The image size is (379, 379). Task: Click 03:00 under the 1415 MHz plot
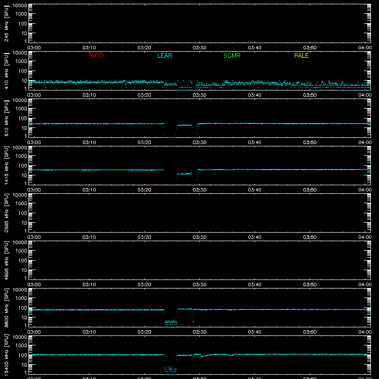tap(34, 190)
